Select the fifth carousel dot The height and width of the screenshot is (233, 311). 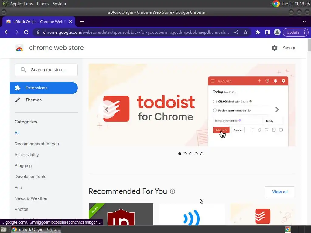[202, 154]
